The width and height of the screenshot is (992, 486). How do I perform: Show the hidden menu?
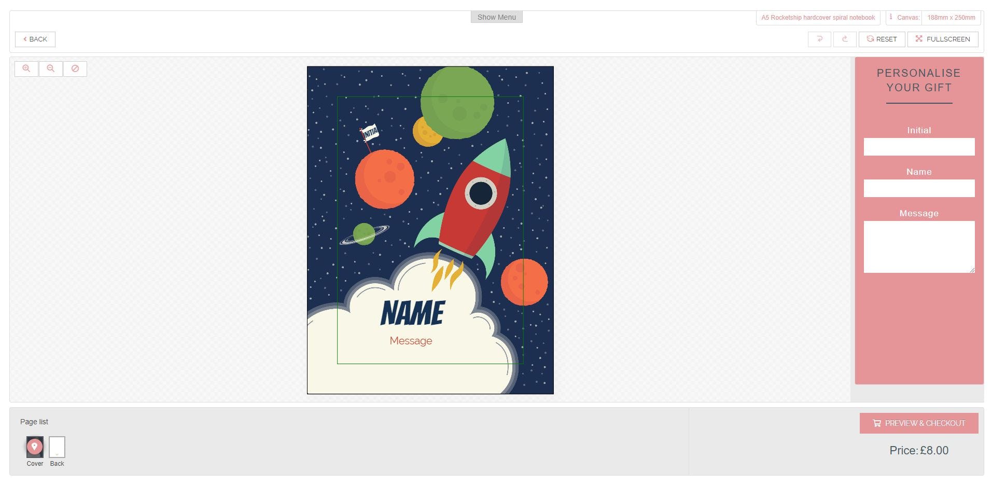(x=496, y=17)
